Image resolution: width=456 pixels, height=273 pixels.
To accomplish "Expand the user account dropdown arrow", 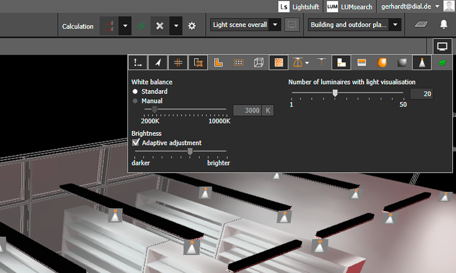I will (437, 6).
